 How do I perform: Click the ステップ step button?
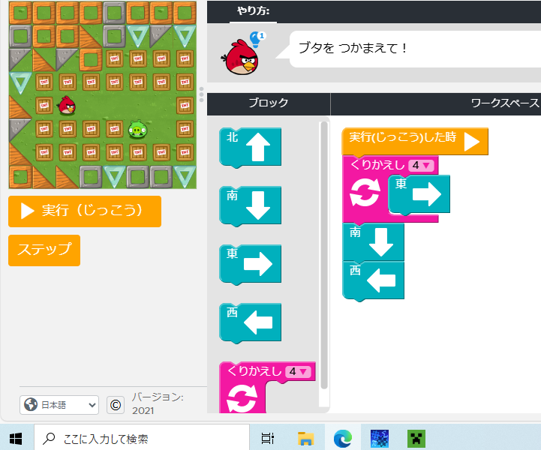(x=44, y=250)
